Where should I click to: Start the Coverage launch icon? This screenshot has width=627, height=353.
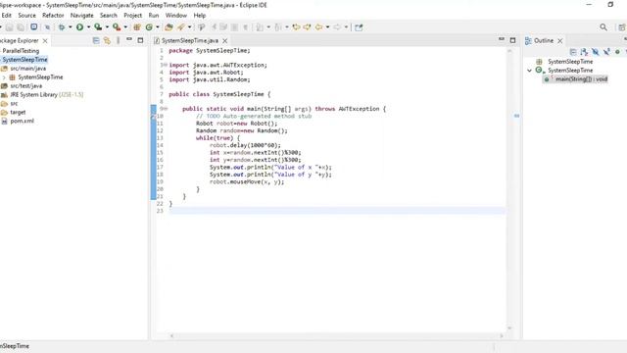pyautogui.click(x=98, y=27)
